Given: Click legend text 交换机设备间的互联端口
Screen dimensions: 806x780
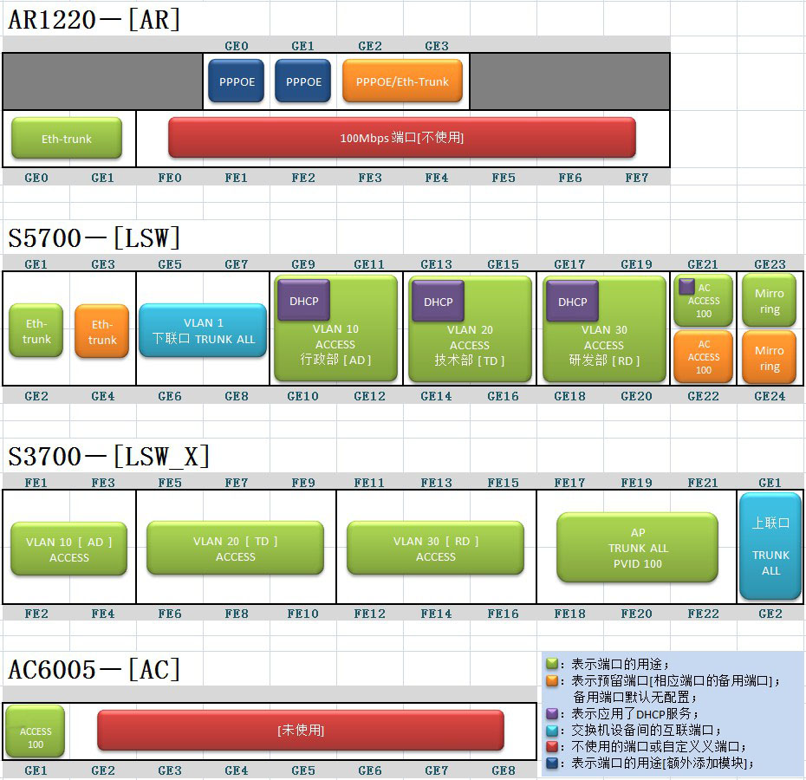Looking at the screenshot, I should coord(646,730).
